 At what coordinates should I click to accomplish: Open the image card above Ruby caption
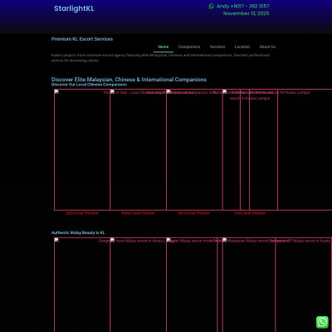click(x=138, y=149)
